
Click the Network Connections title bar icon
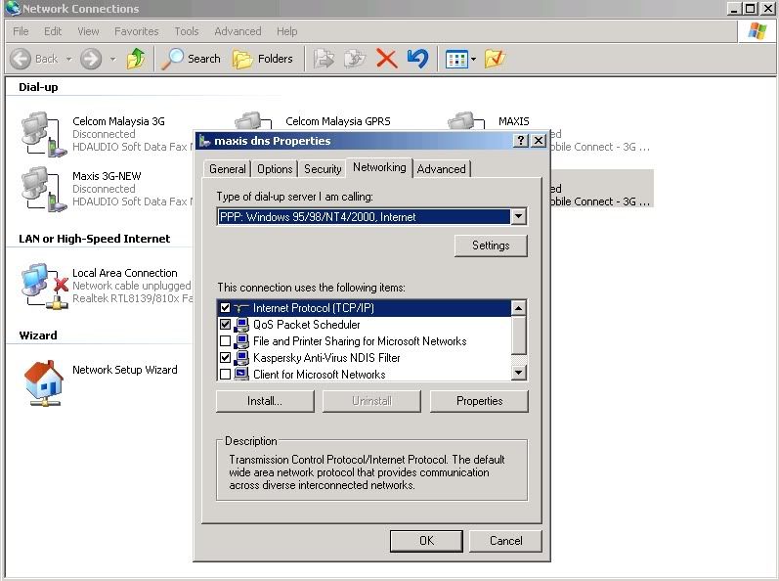[x=12, y=8]
